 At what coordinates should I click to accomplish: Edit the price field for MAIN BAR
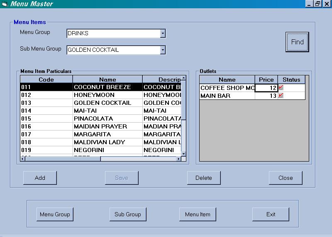tap(266, 96)
